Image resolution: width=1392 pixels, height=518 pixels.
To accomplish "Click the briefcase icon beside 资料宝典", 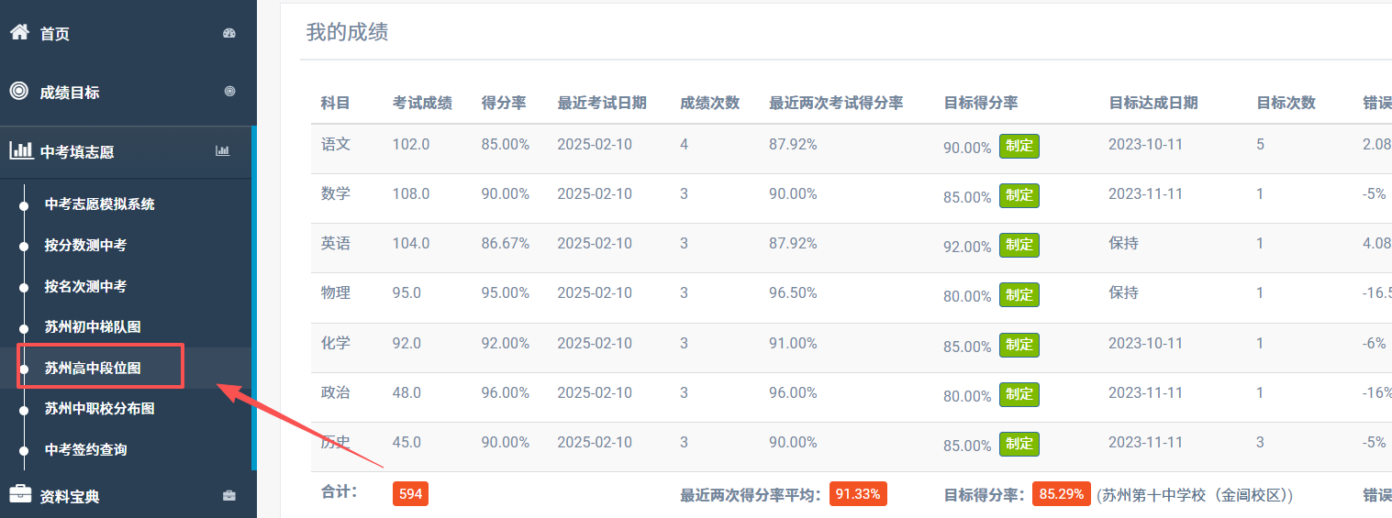I will click(19, 494).
